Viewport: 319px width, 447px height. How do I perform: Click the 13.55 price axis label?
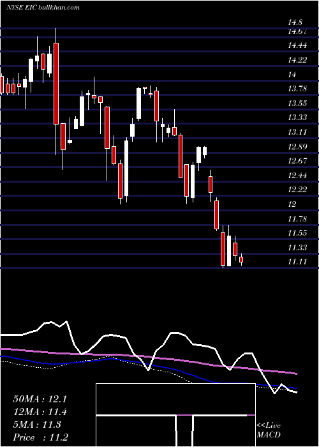click(297, 103)
